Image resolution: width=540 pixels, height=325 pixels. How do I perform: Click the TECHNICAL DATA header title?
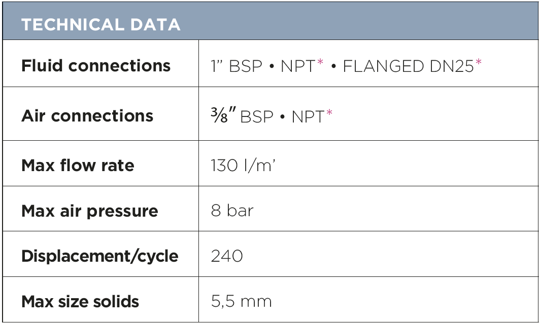click(x=100, y=24)
